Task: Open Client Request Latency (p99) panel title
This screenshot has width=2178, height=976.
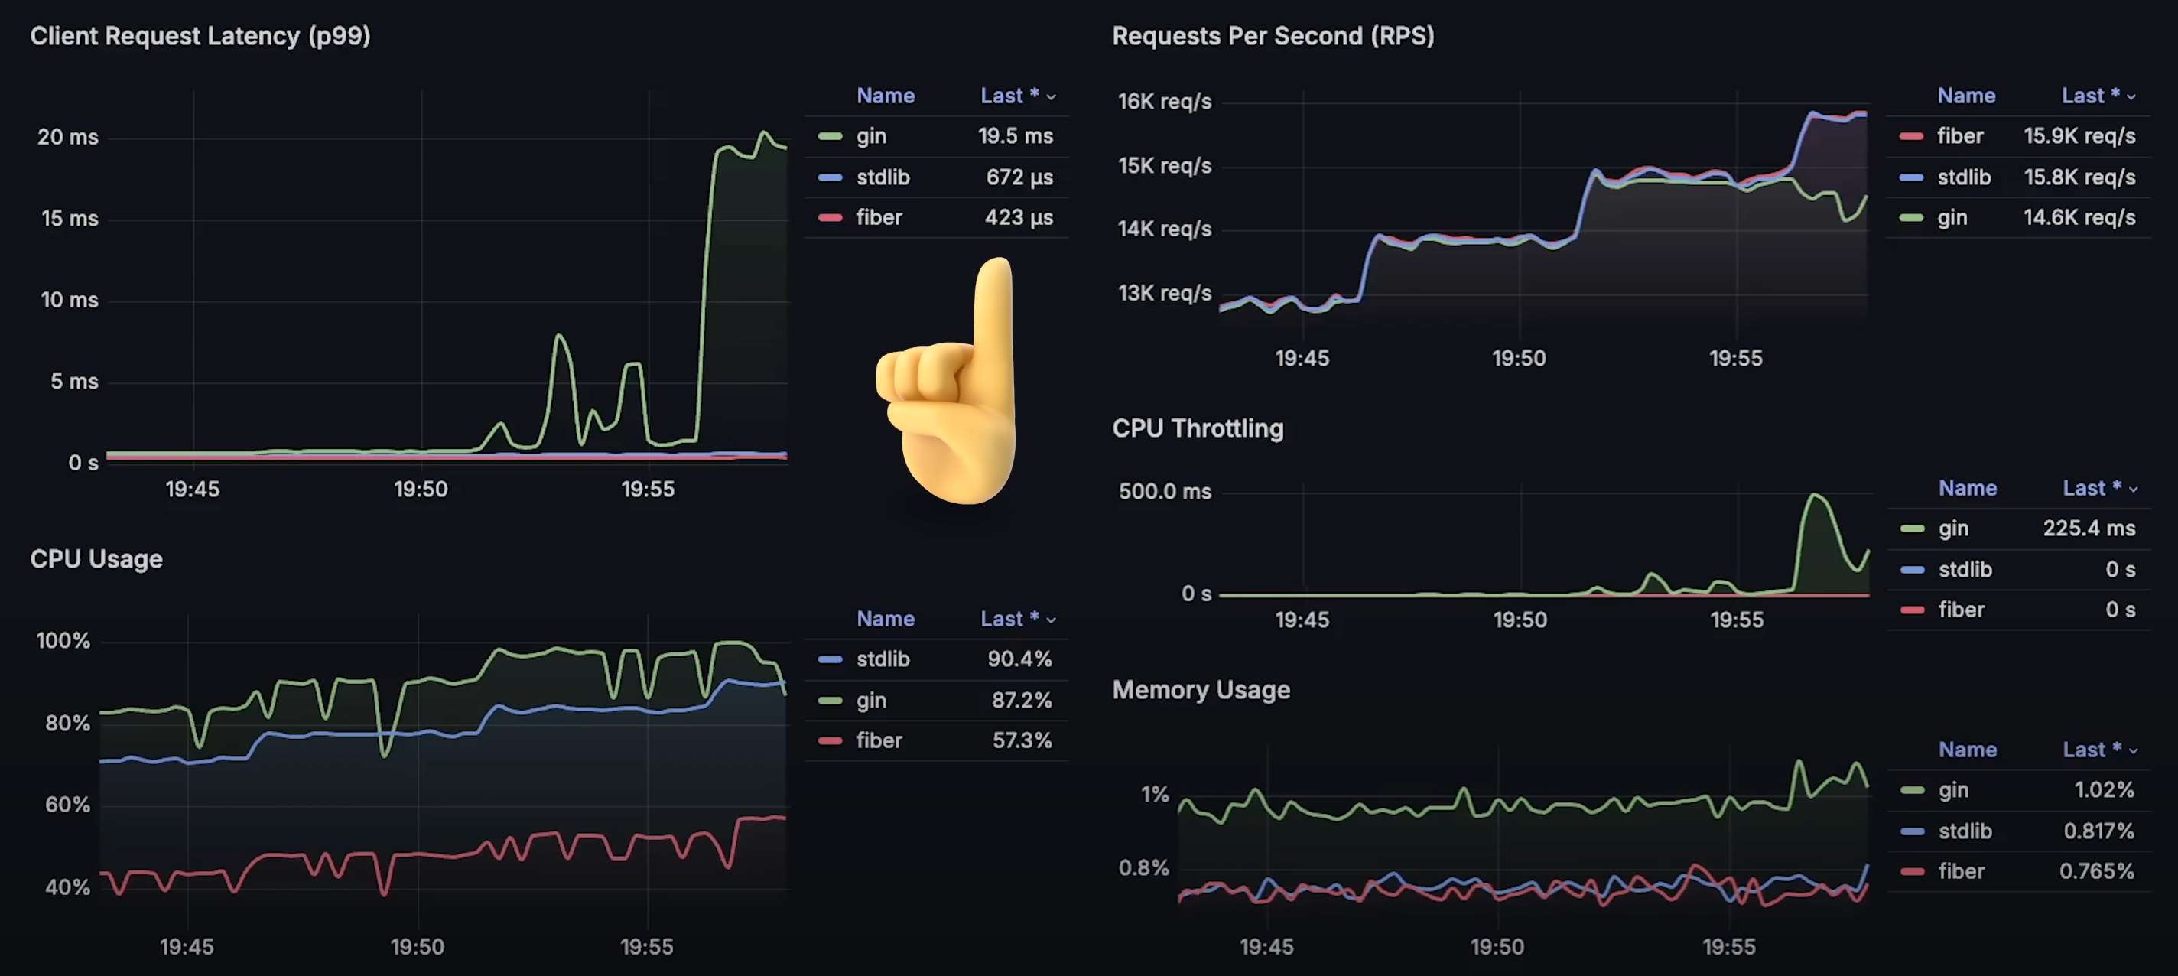Action: pyautogui.click(x=200, y=37)
